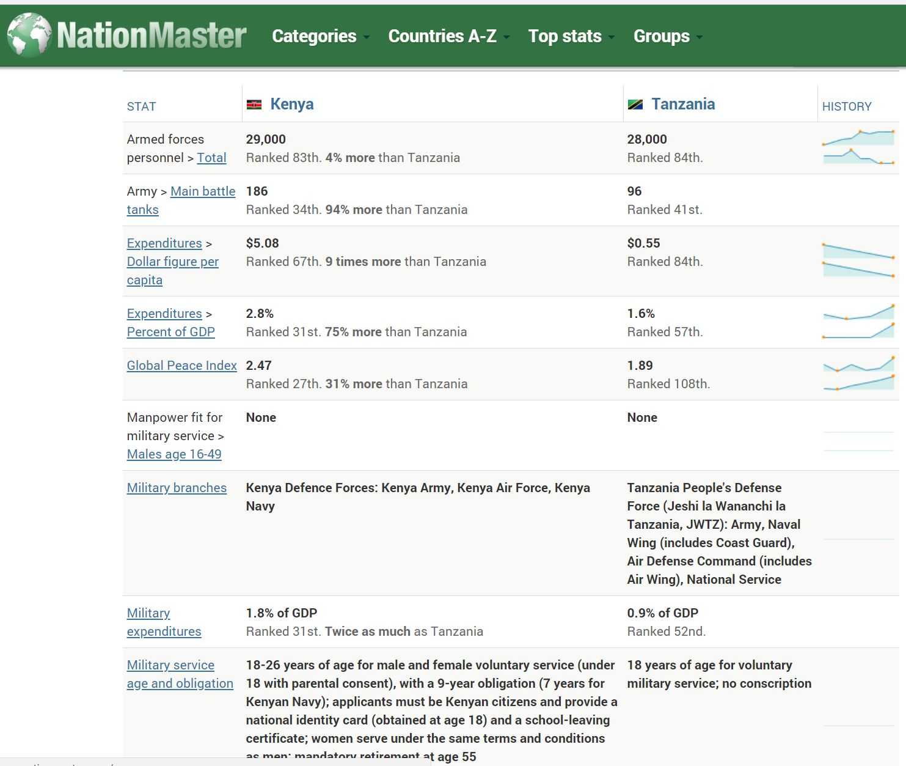Click the NationMaster globe logo icon
The width and height of the screenshot is (906, 766).
[29, 35]
